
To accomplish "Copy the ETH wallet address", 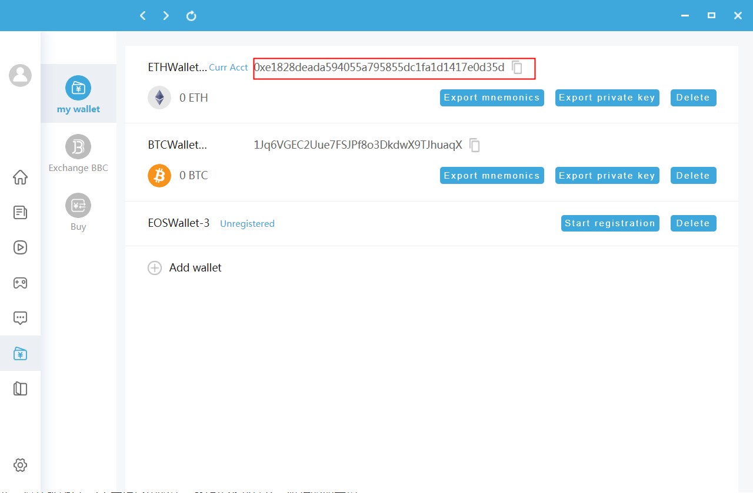I will point(517,68).
